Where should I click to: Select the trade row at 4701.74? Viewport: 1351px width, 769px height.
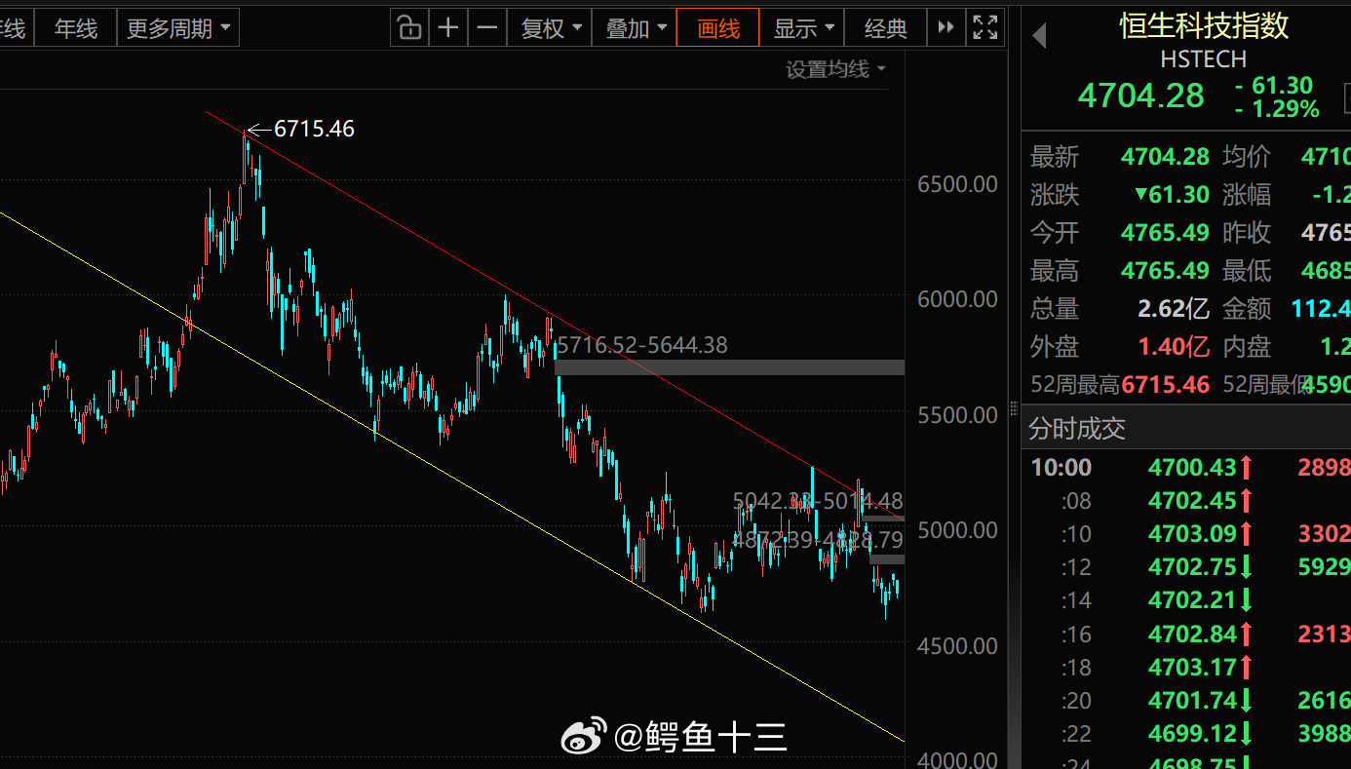point(1186,700)
